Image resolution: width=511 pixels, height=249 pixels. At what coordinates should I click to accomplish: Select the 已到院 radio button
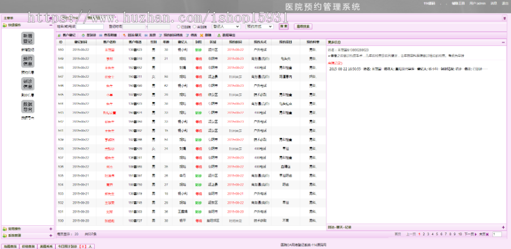179,27
